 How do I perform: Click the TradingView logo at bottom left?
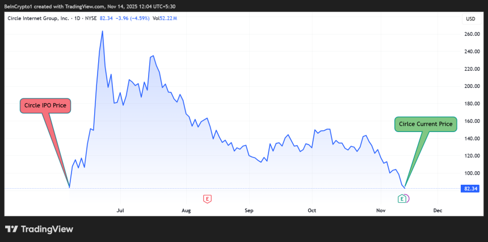[x=39, y=229]
